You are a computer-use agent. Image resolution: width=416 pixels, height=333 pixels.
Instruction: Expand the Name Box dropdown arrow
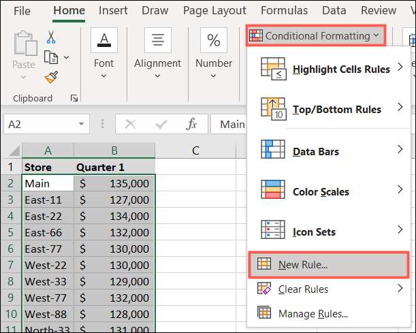(82, 124)
